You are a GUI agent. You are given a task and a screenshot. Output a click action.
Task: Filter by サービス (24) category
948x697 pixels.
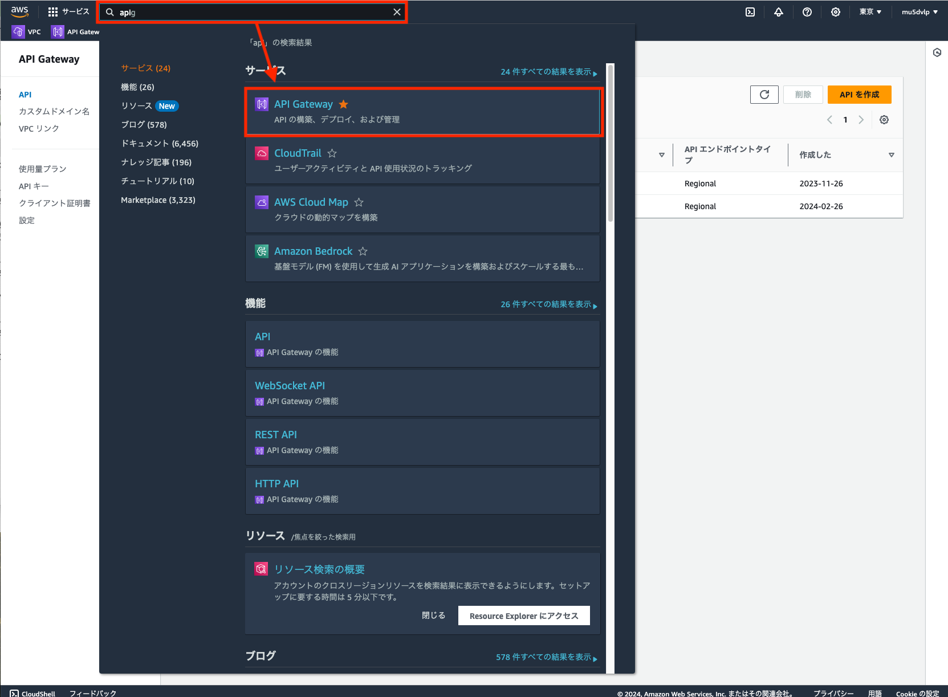tap(145, 68)
